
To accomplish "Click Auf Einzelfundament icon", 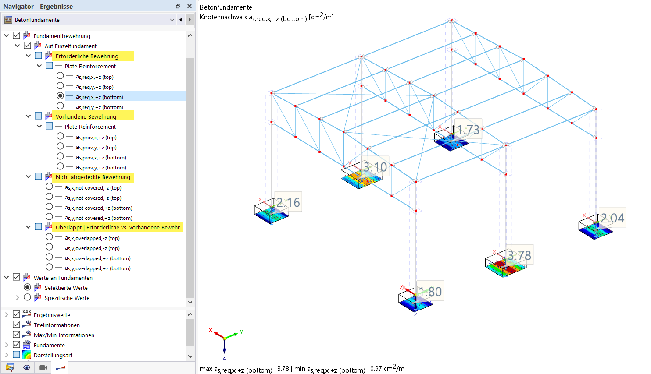I will pyautogui.click(x=38, y=46).
